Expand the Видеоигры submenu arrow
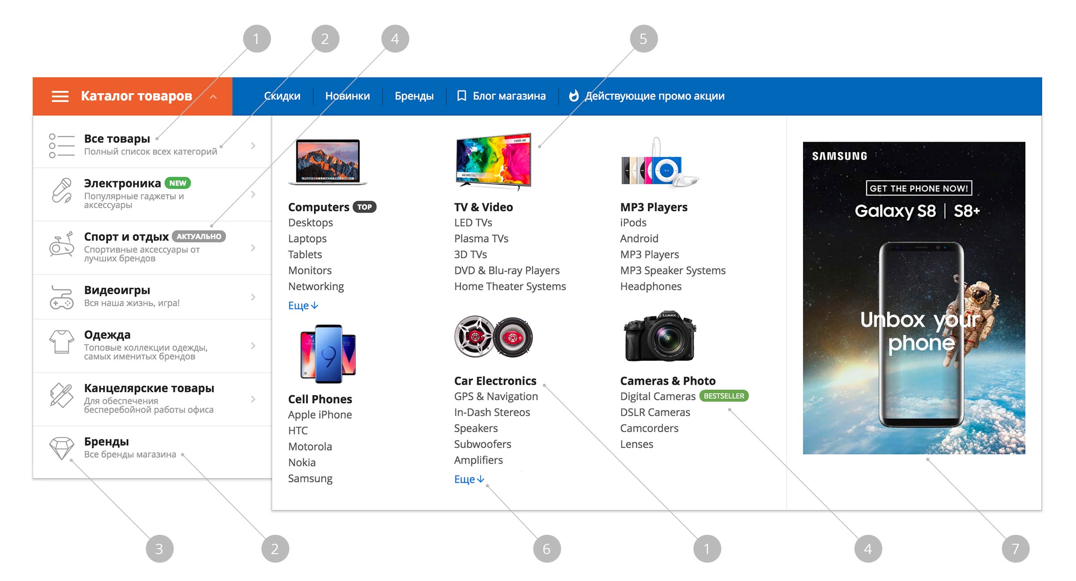This screenshot has width=1076, height=581. pos(253,297)
